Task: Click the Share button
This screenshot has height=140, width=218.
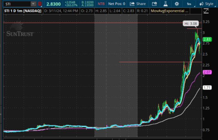Action: [x=137, y=4]
